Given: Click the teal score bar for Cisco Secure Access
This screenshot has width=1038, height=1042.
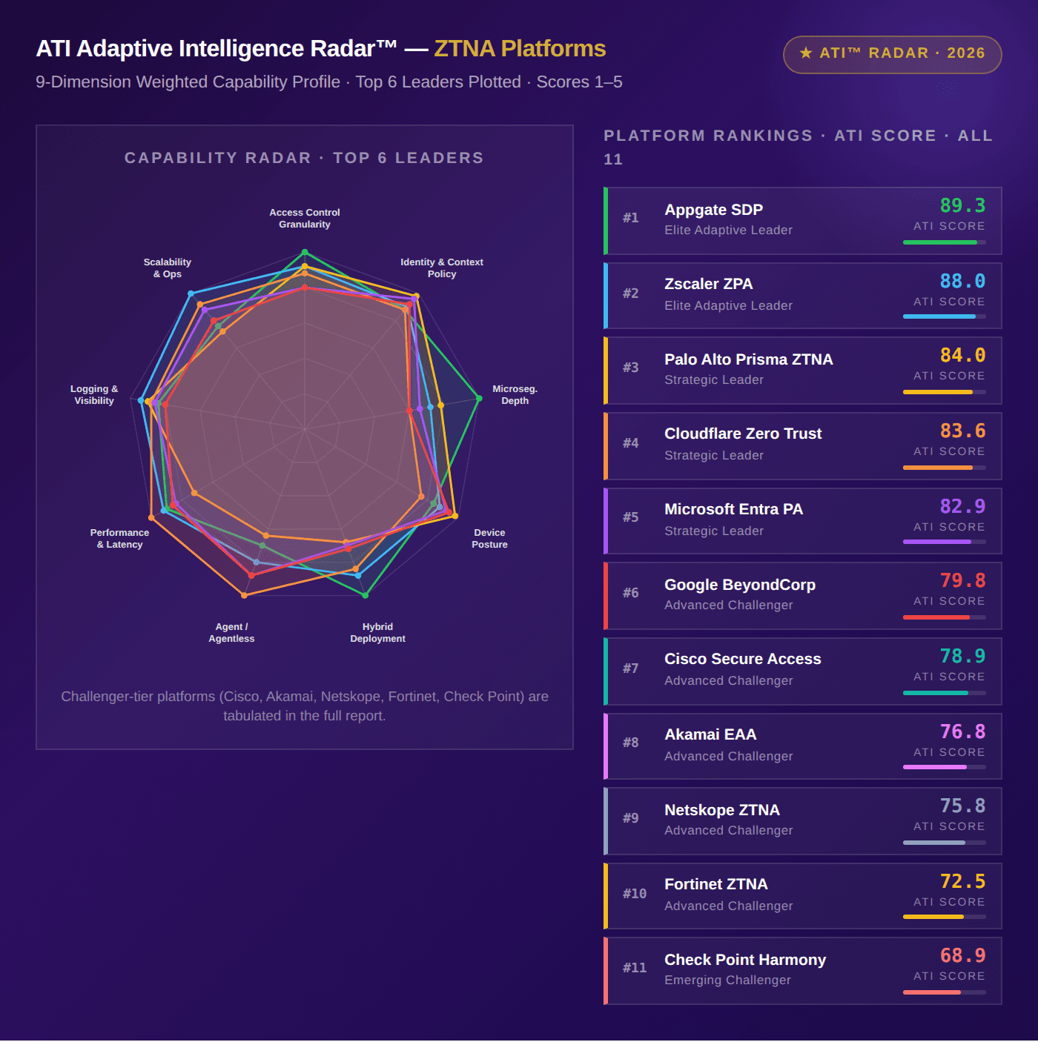Looking at the screenshot, I should (936, 693).
